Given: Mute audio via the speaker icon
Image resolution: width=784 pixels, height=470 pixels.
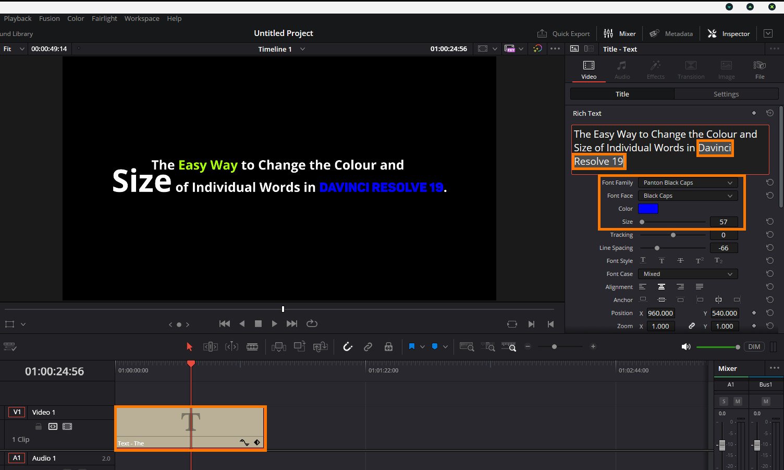Looking at the screenshot, I should [x=686, y=347].
